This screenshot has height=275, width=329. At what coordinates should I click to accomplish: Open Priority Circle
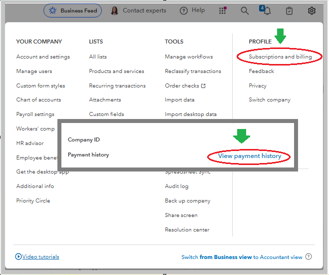click(33, 200)
